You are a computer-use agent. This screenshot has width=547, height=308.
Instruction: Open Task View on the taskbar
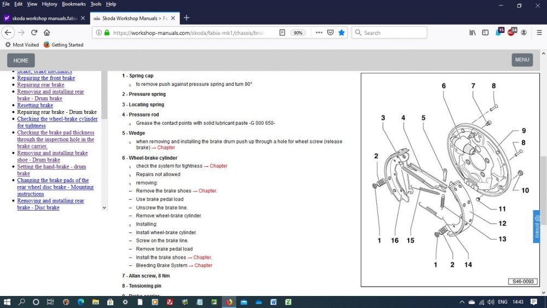click(x=50, y=302)
